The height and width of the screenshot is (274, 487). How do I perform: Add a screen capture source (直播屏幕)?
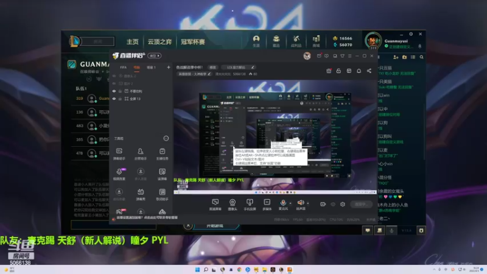(x=215, y=205)
